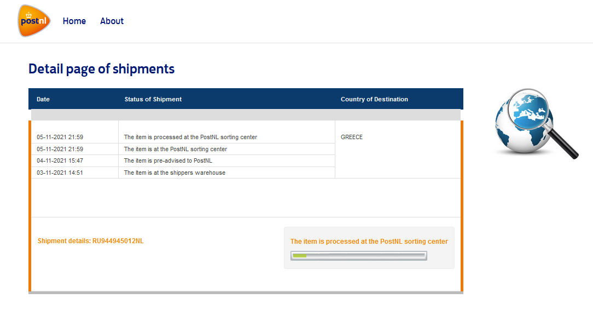
Task: Click the orange status summary above progress bar
Action: tap(369, 242)
